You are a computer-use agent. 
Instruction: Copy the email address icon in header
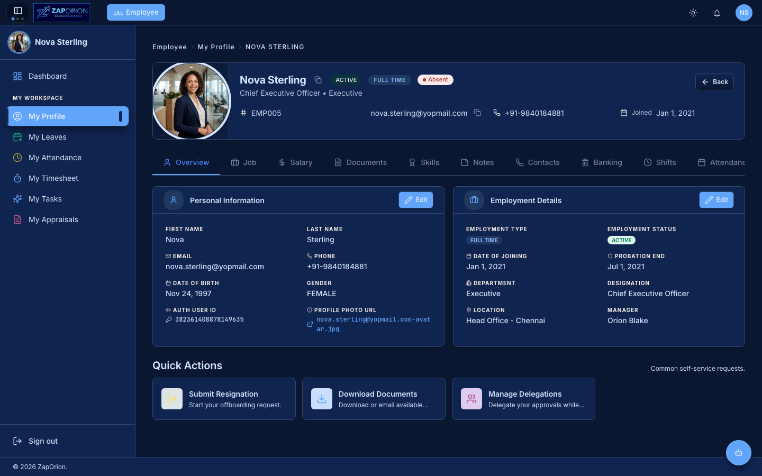pos(477,113)
